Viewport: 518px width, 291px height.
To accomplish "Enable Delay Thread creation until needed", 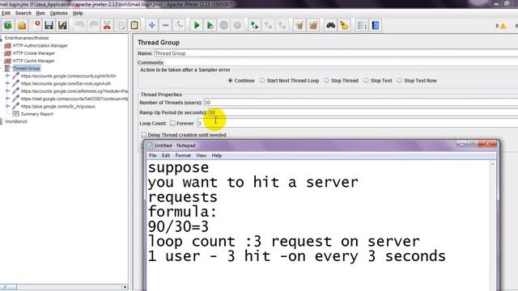I will 143,135.
